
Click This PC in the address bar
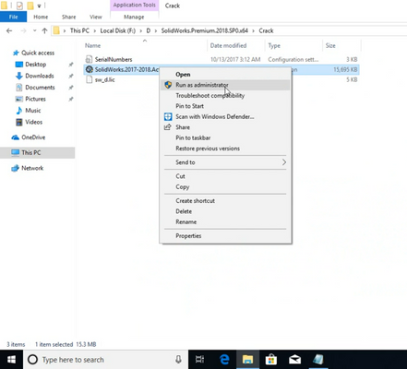[79, 30]
